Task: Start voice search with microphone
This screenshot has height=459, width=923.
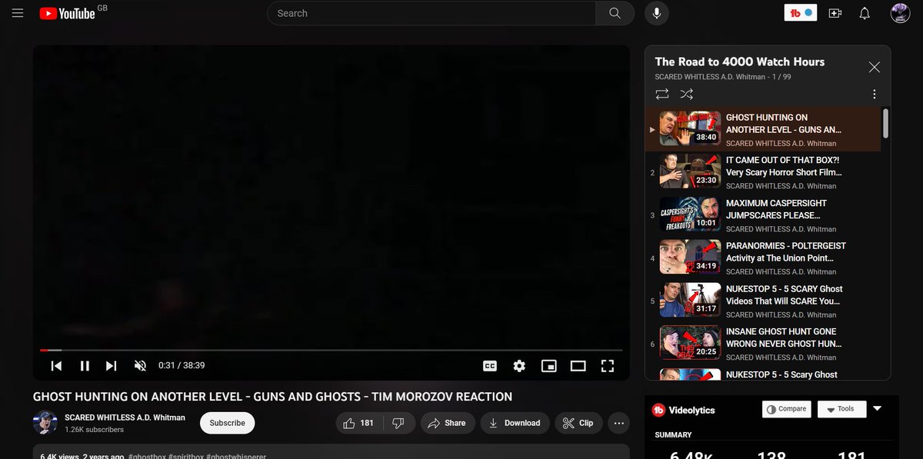Action: (x=657, y=13)
